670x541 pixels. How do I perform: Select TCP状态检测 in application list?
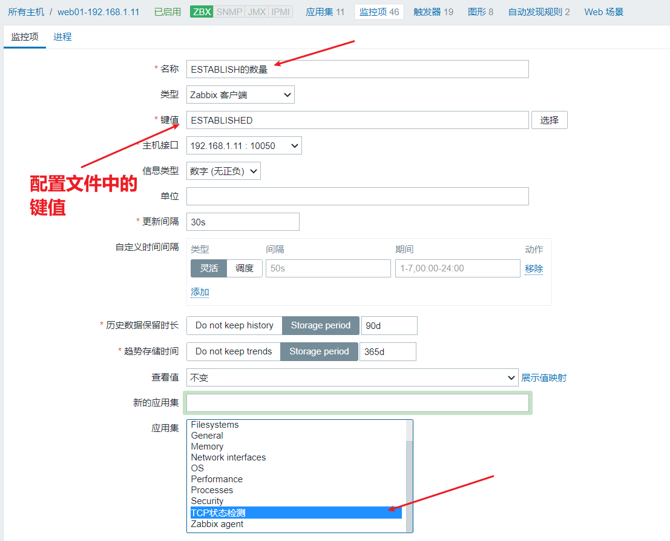pyautogui.click(x=296, y=513)
